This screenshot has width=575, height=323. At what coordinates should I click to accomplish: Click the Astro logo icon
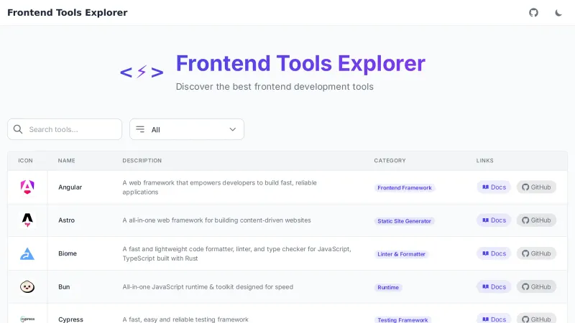coord(27,220)
